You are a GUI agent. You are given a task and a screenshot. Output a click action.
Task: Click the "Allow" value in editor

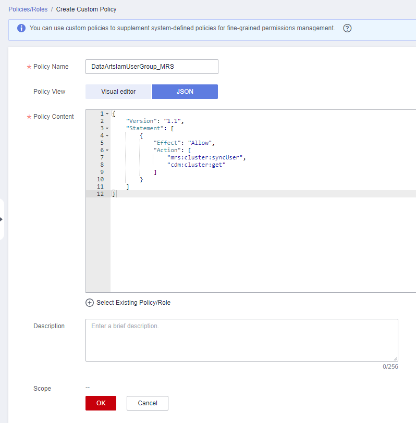coord(200,143)
